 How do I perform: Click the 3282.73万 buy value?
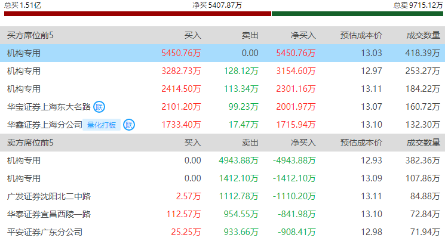[x=181, y=71]
